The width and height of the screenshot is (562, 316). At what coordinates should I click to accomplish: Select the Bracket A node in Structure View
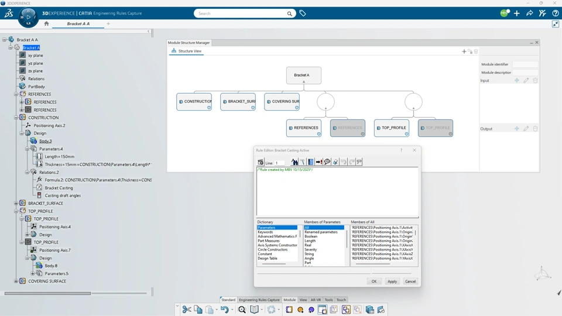[x=304, y=75]
